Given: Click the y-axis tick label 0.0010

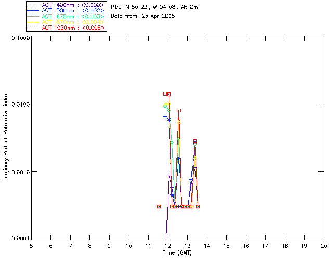Looking at the screenshot, I should [20, 172].
